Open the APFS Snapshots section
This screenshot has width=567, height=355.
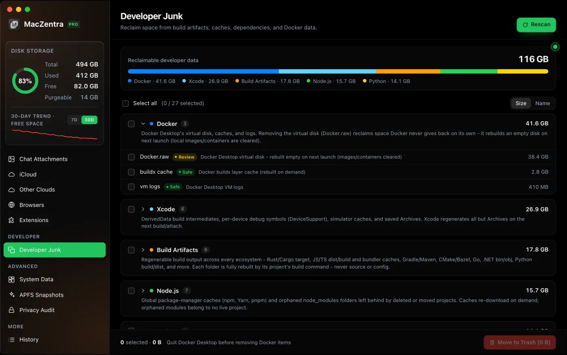coord(55,295)
